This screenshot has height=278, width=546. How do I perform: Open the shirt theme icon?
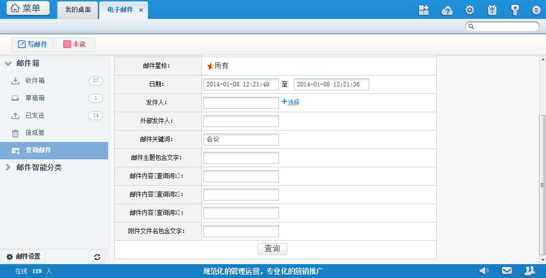(492, 10)
